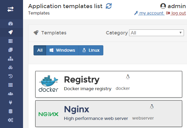
Task: Open the Endpoints plug icon in the sidebar
Action: [11, 102]
